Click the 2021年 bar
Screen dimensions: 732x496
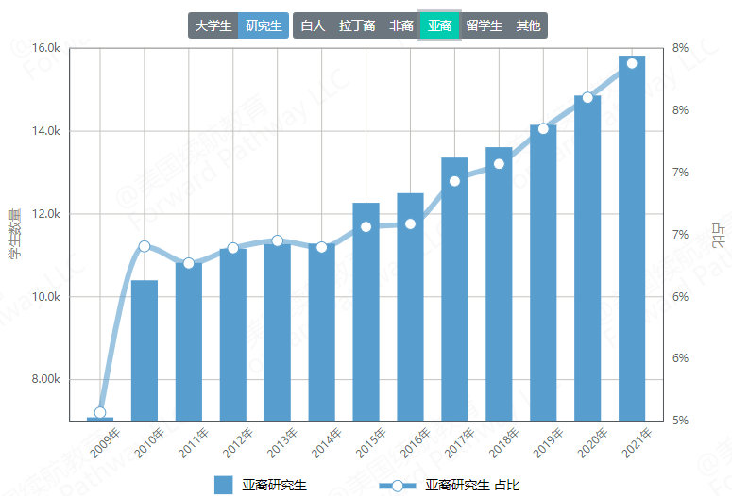(x=632, y=239)
